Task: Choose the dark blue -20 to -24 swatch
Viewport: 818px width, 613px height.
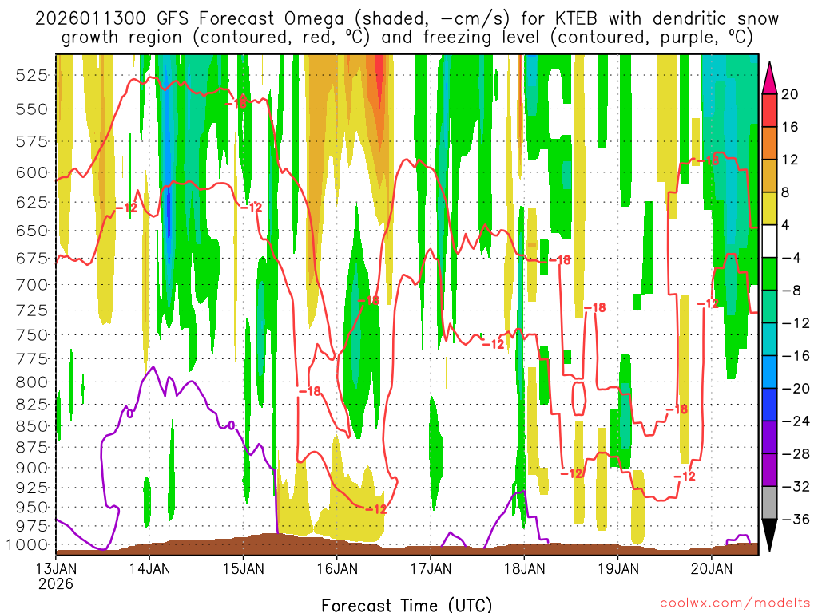Action: point(769,405)
